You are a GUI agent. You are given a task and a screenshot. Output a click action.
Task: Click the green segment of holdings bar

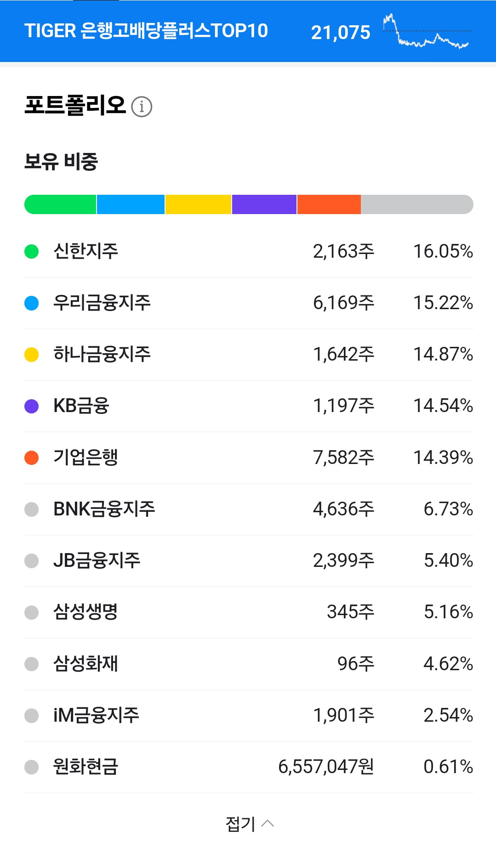tap(60, 204)
